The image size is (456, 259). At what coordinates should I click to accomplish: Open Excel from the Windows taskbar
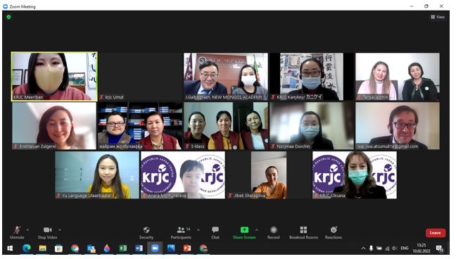123,248
